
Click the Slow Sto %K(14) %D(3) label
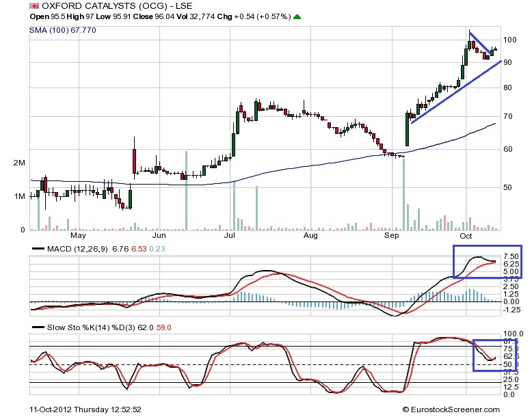[91, 327]
